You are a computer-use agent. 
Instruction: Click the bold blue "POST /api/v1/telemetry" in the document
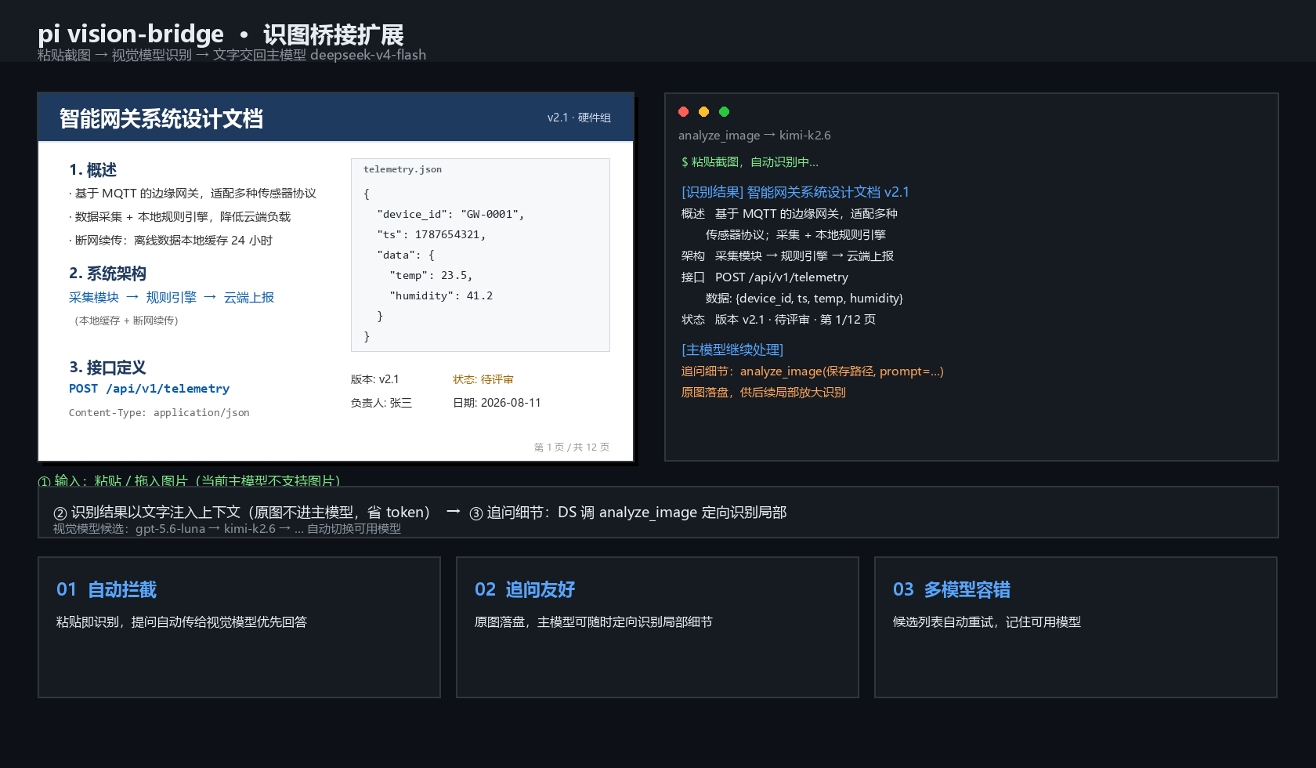[x=149, y=389]
